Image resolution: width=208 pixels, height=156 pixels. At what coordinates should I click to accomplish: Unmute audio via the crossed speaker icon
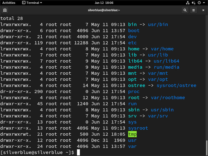click(x=193, y=3)
